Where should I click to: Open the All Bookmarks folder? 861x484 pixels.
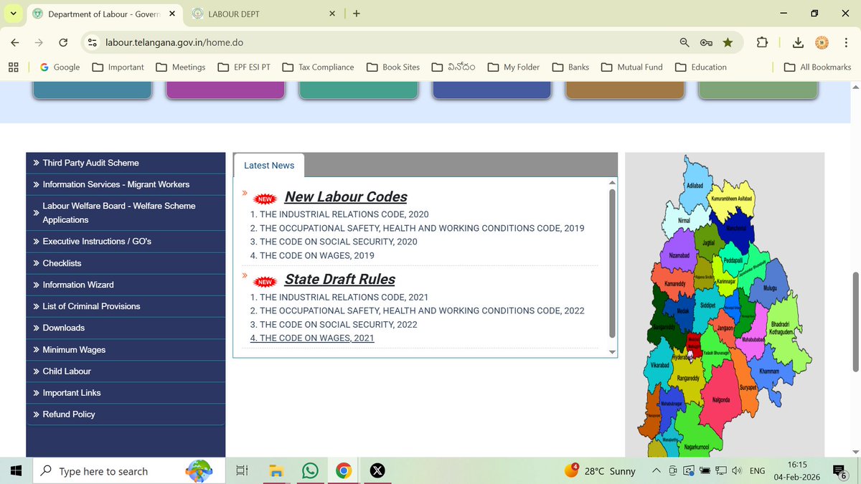(x=817, y=67)
